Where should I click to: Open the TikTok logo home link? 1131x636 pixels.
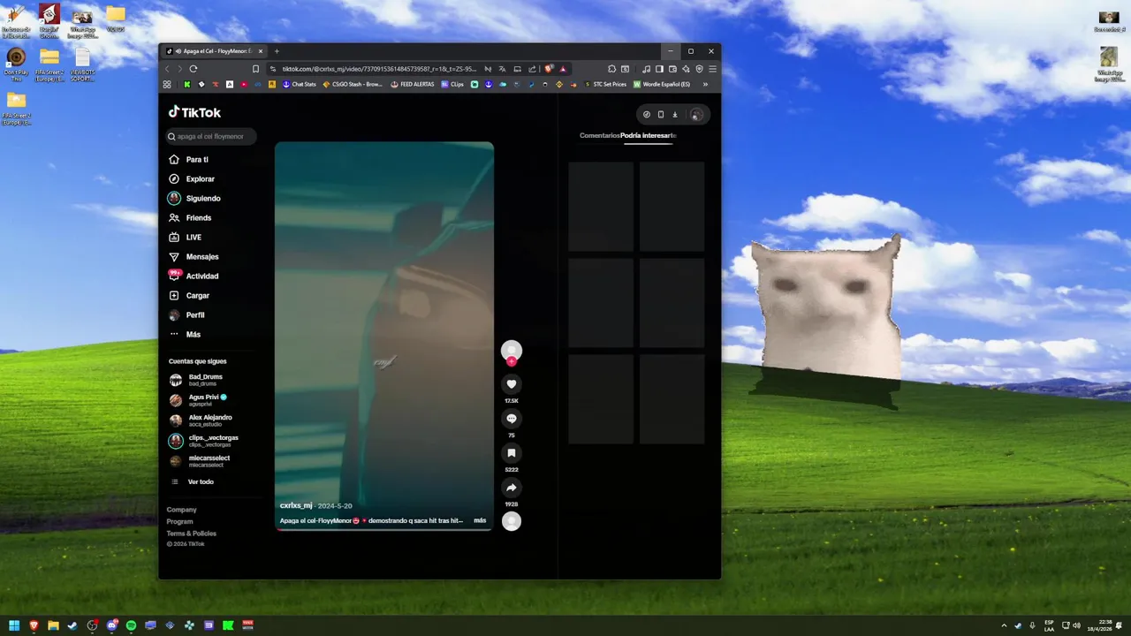pos(195,112)
